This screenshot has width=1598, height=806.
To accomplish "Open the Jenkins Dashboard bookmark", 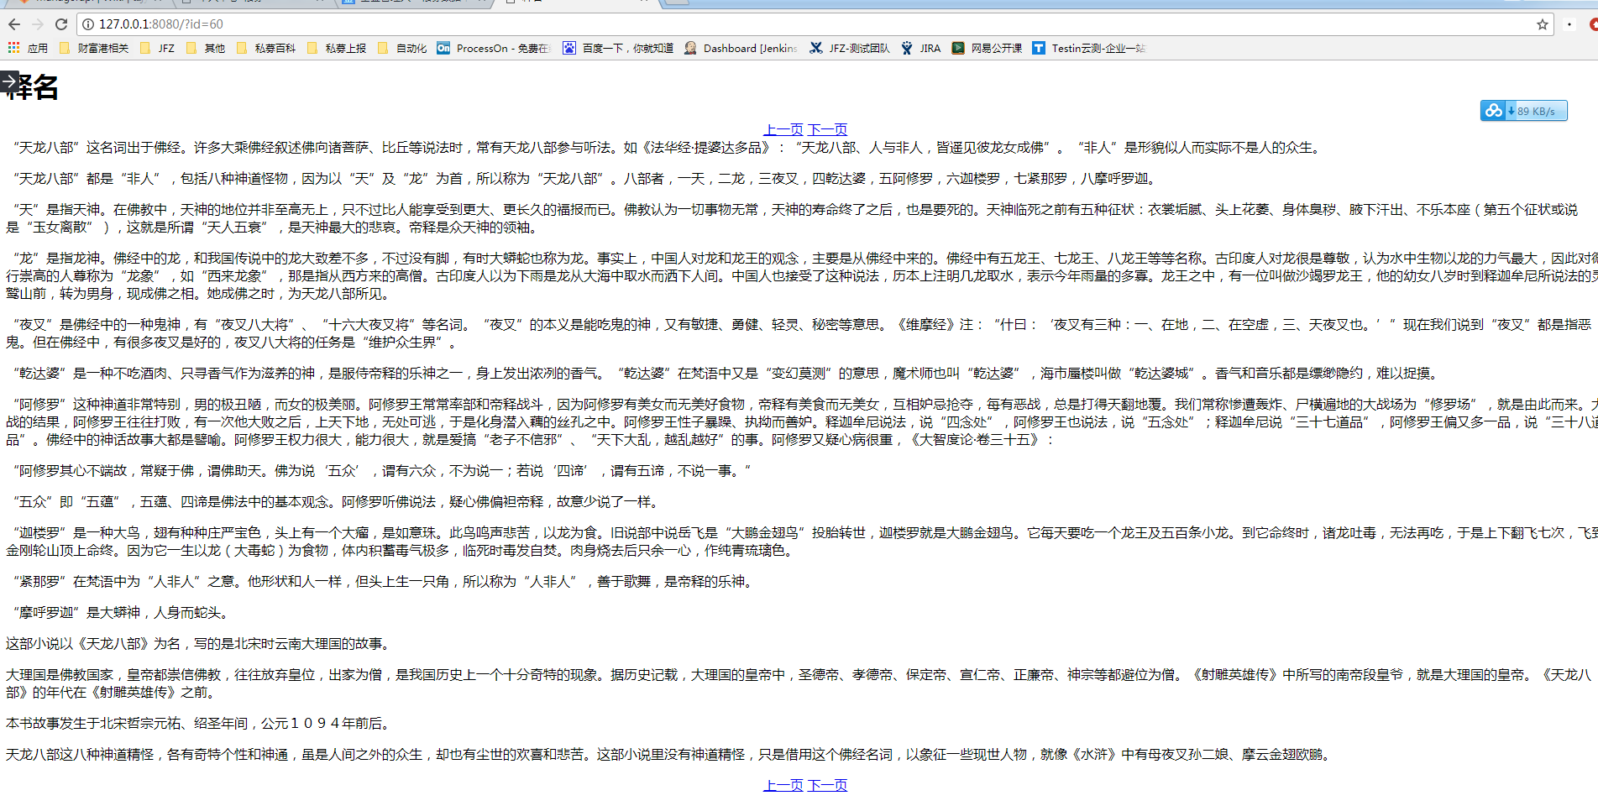I will [x=741, y=48].
